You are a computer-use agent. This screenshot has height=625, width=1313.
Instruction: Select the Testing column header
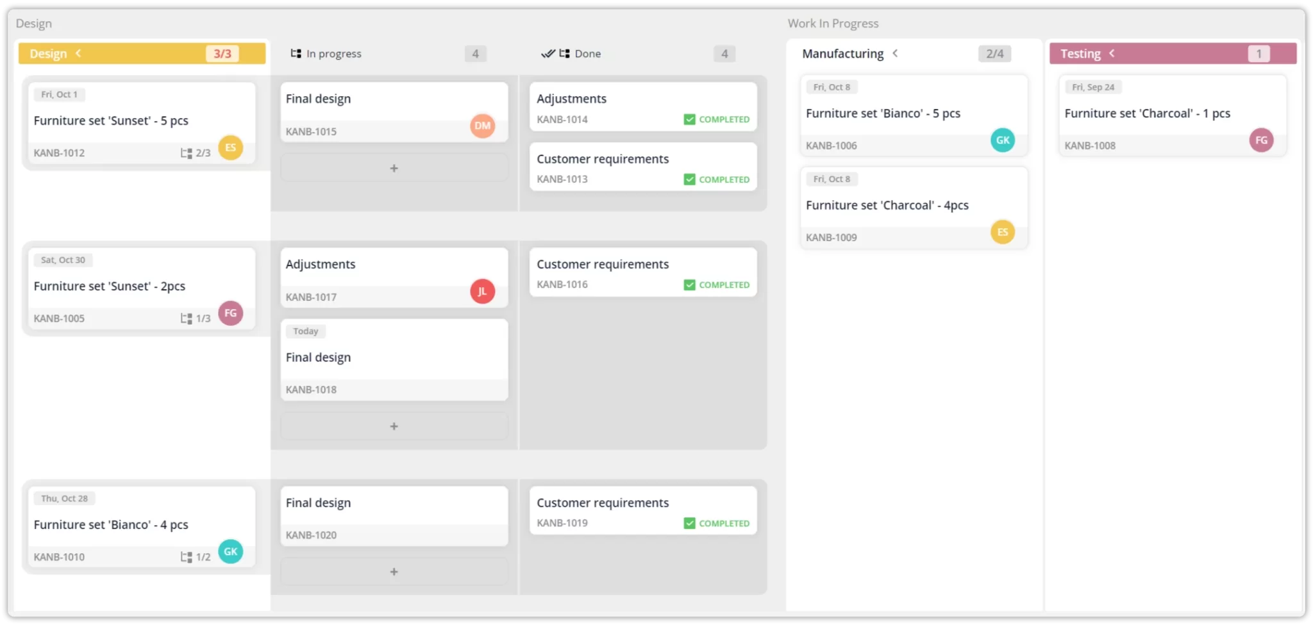point(1173,53)
